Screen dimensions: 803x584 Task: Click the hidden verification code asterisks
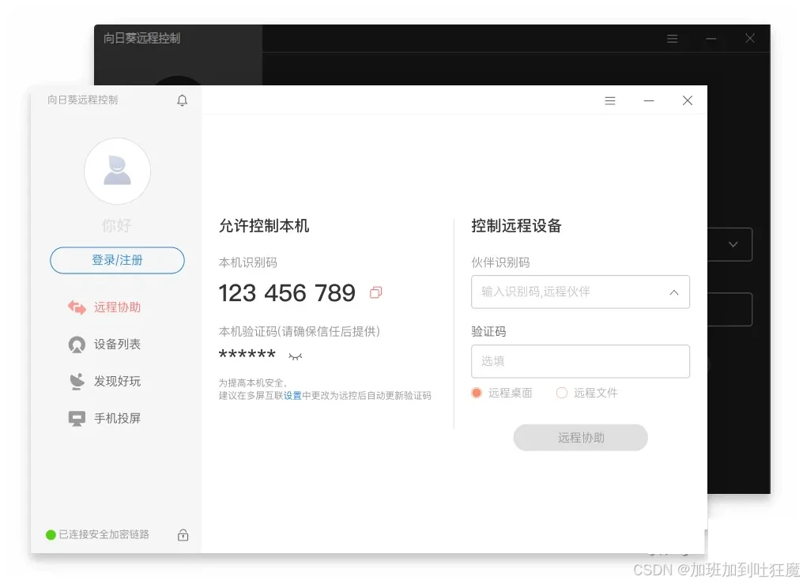[247, 355]
